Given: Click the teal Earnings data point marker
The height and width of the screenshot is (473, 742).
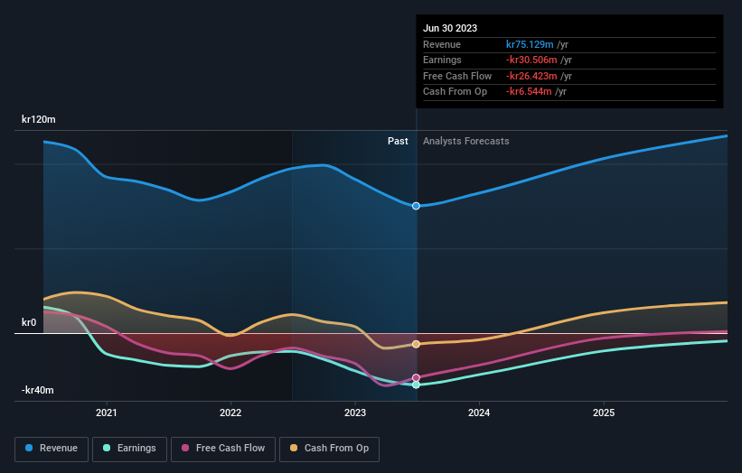Looking at the screenshot, I should point(416,385).
